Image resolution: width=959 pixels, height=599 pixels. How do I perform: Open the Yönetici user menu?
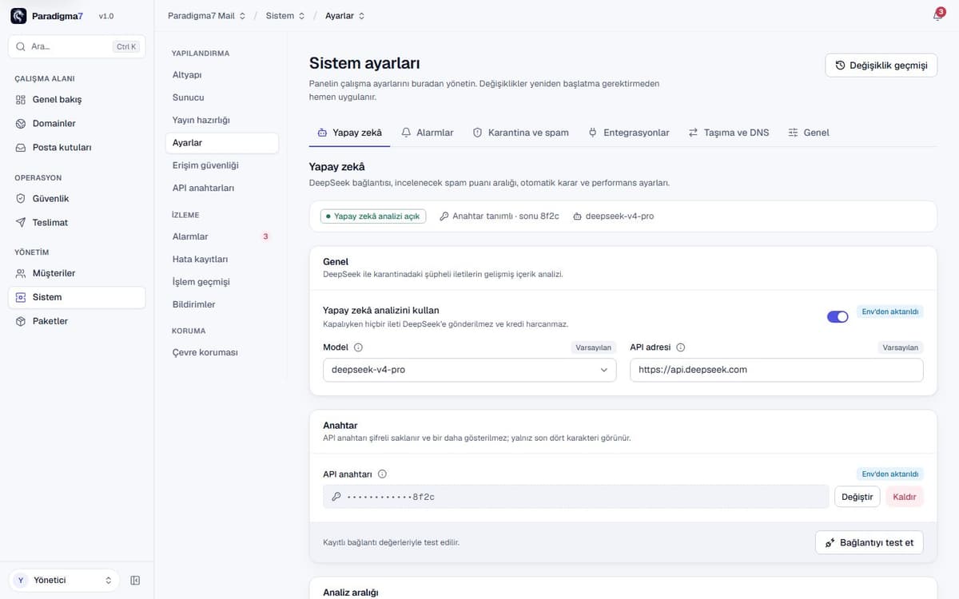tap(64, 581)
